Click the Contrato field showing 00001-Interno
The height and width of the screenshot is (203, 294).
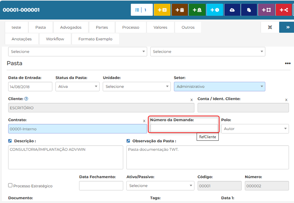coord(78,129)
